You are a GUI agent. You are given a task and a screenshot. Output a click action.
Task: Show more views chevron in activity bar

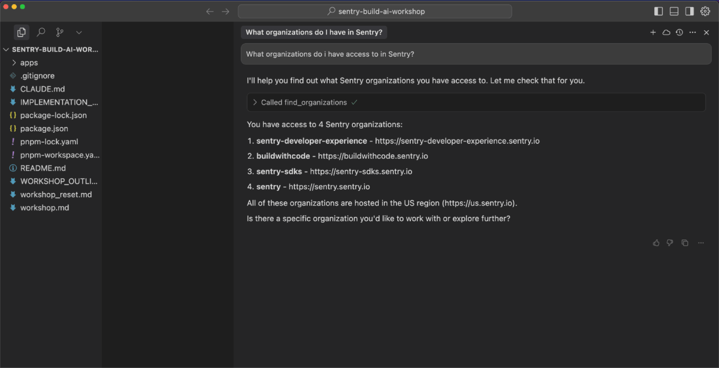pyautogui.click(x=79, y=32)
